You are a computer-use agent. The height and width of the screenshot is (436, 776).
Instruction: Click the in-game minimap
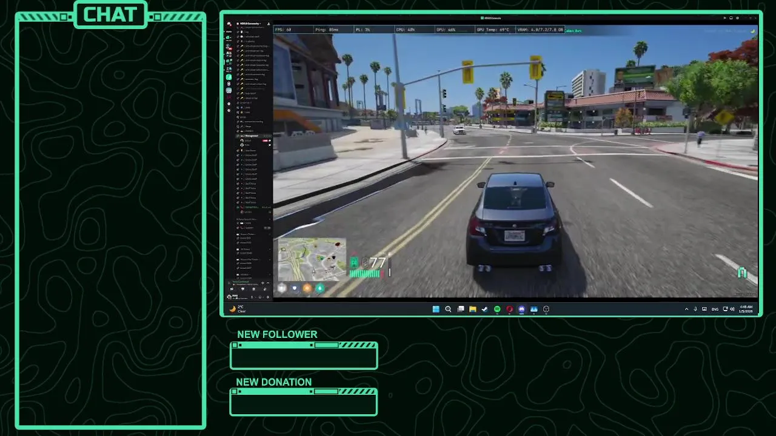pos(312,260)
